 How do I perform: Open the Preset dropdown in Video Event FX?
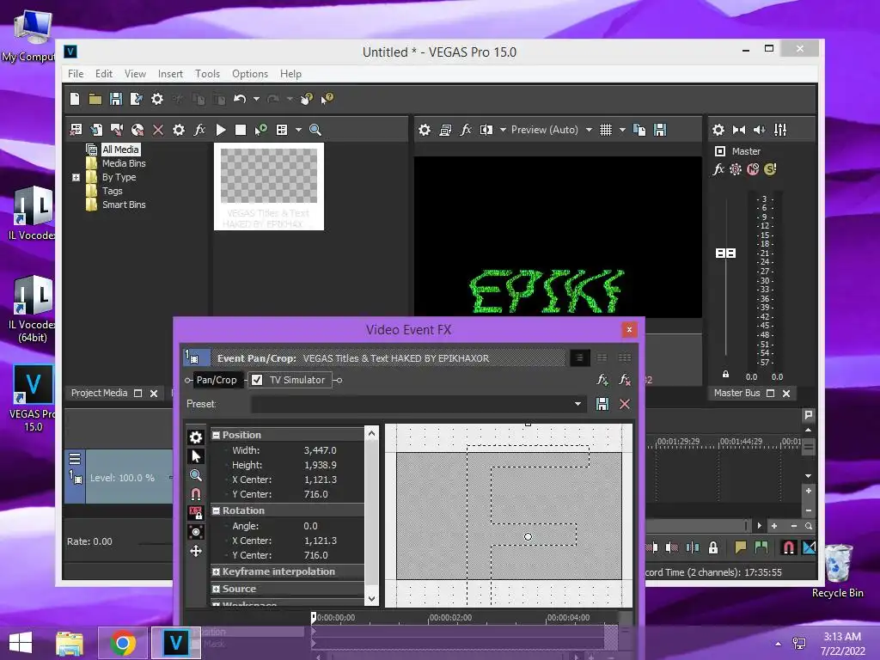[x=577, y=404]
